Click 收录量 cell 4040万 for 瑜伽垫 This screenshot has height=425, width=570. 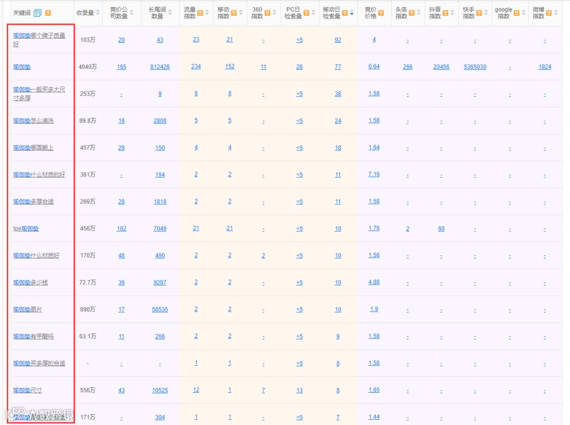pos(88,67)
